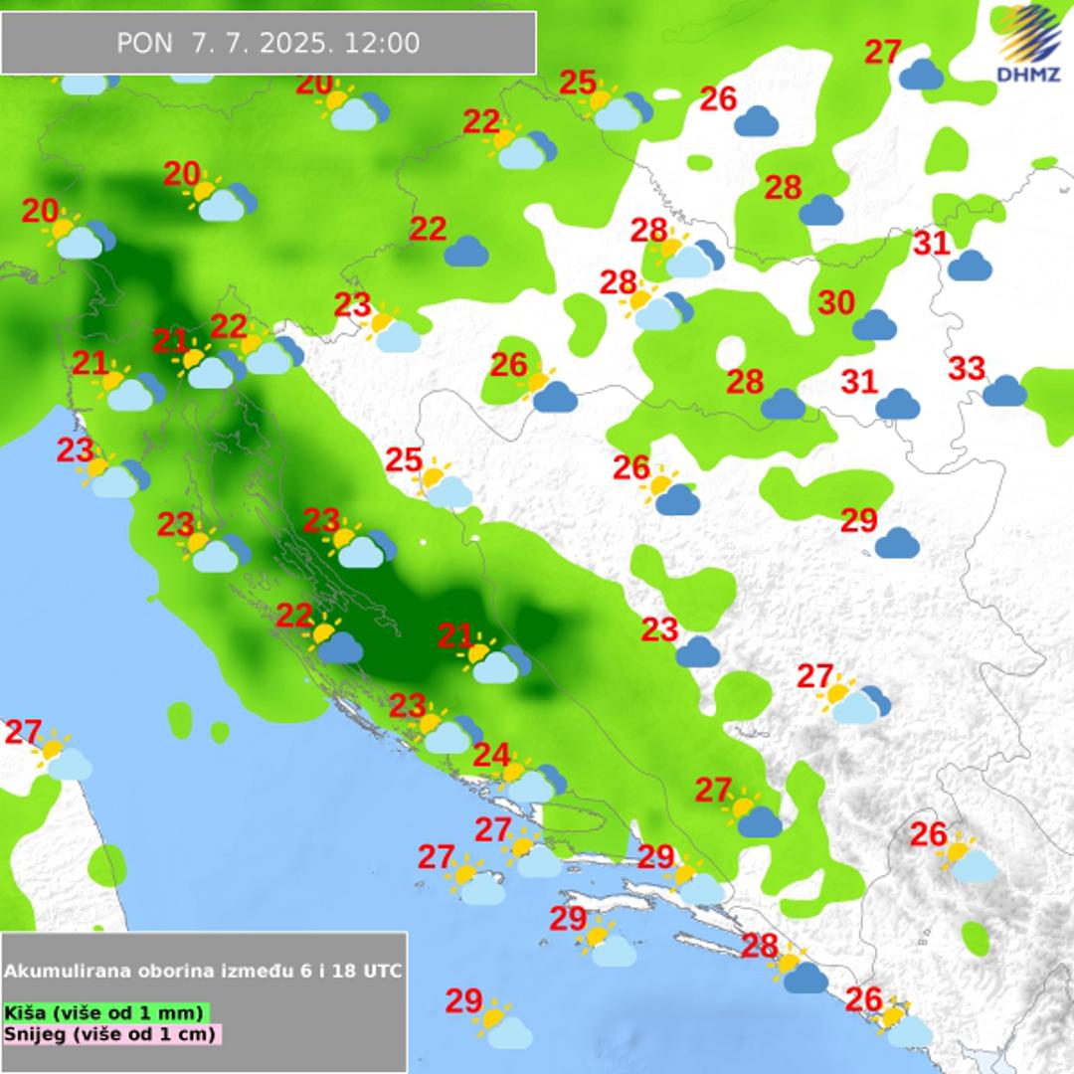Click the green Kiša legend swatch

[x=107, y=1012]
